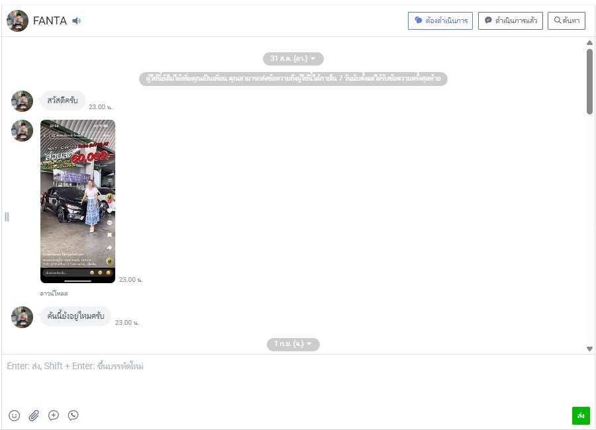596x430 pixels.
Task: Focus the message input field
Action: (298, 378)
